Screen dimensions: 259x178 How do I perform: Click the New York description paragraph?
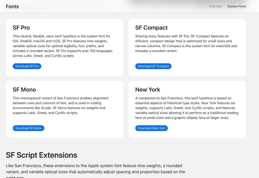click(187, 108)
